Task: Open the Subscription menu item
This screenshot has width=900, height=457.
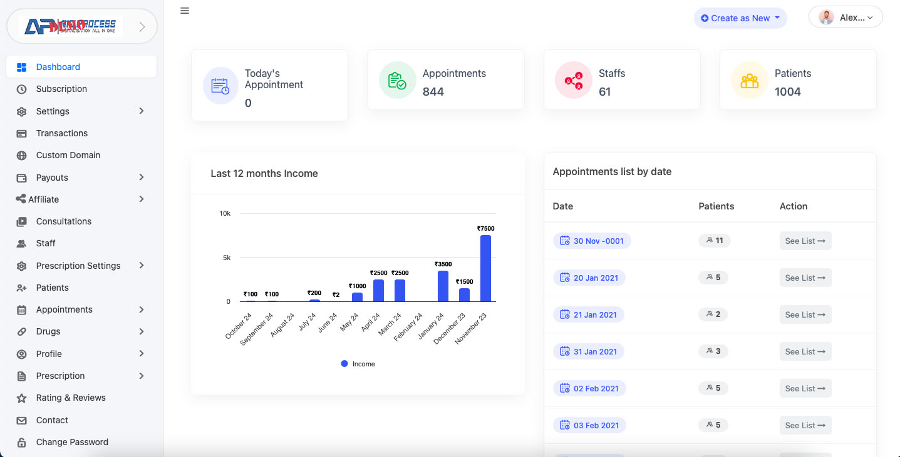Action: tap(81, 89)
